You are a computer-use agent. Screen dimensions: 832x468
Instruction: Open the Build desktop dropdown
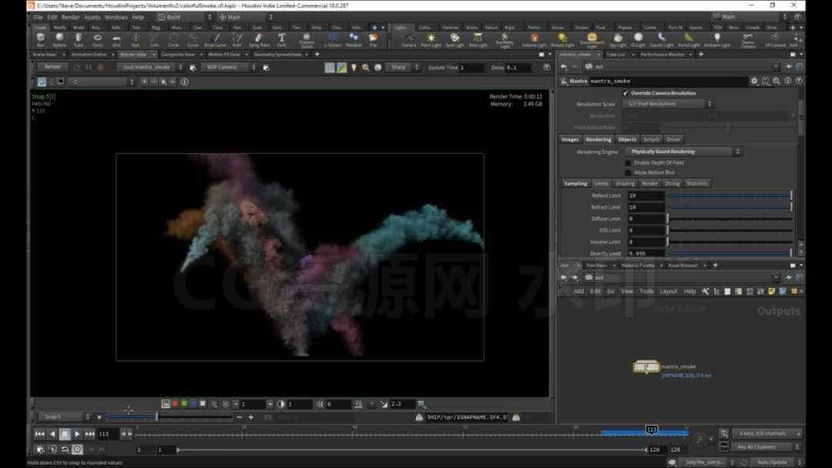click(x=183, y=17)
